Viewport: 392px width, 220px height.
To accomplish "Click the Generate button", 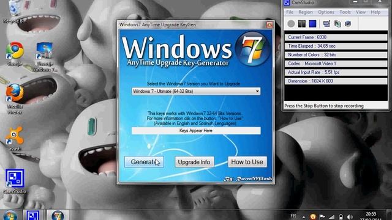I will (x=145, y=162).
